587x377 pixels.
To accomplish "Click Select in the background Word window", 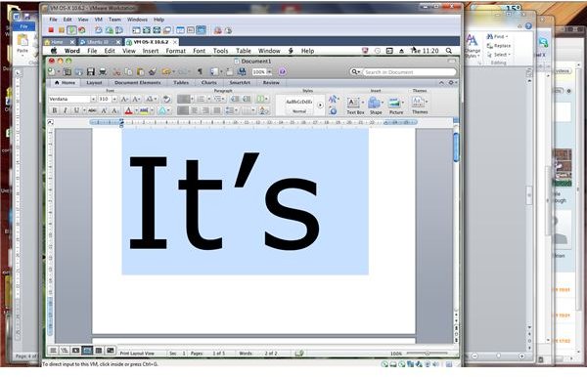I will click(499, 55).
